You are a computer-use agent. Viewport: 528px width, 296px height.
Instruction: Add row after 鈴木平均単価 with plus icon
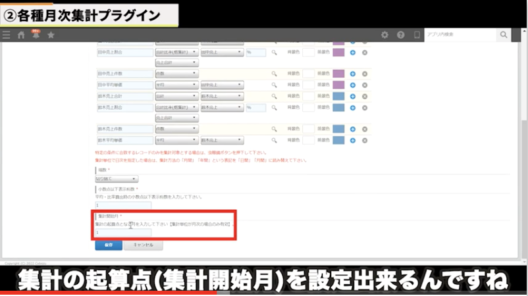pyautogui.click(x=353, y=140)
